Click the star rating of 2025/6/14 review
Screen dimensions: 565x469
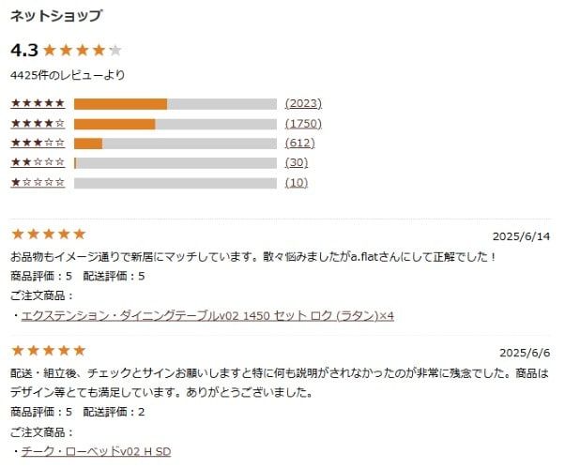[48, 234]
